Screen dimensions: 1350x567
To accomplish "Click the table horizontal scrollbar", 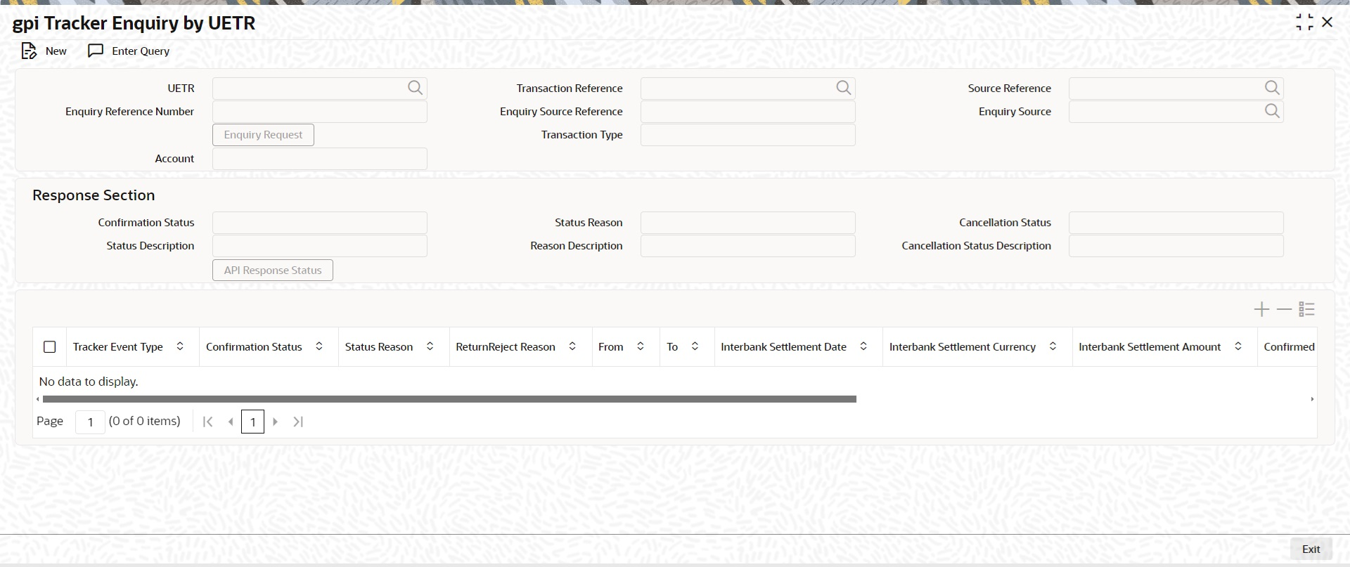I will [449, 399].
